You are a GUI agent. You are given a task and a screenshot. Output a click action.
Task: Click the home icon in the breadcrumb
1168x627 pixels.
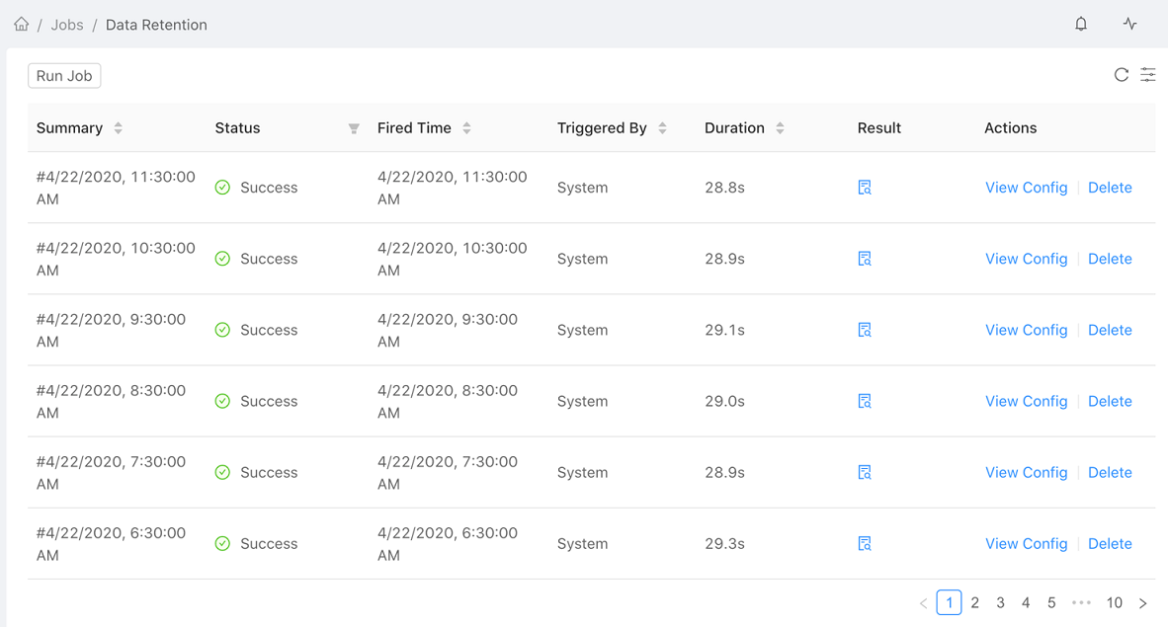(x=21, y=23)
